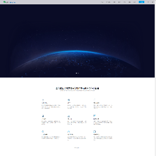Image resolution: width=156 pixels, height=156 pixels.
Task: Select the active carousel indicator dot on the banner
Action: click(76, 73)
